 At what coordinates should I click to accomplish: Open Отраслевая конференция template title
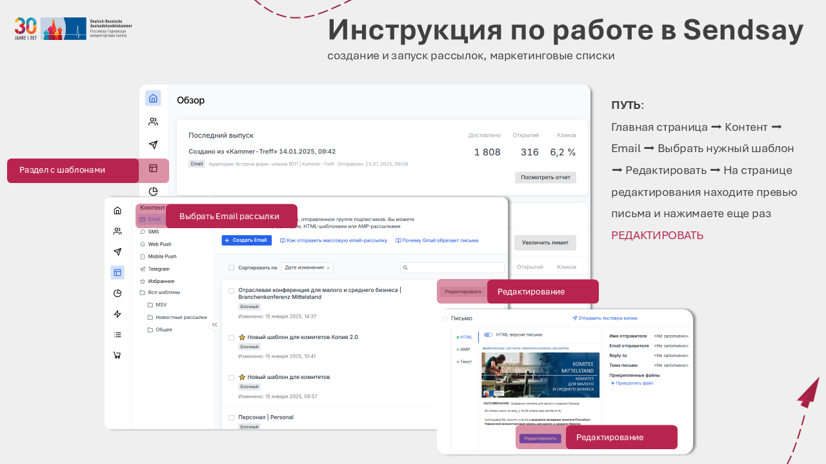tap(319, 293)
